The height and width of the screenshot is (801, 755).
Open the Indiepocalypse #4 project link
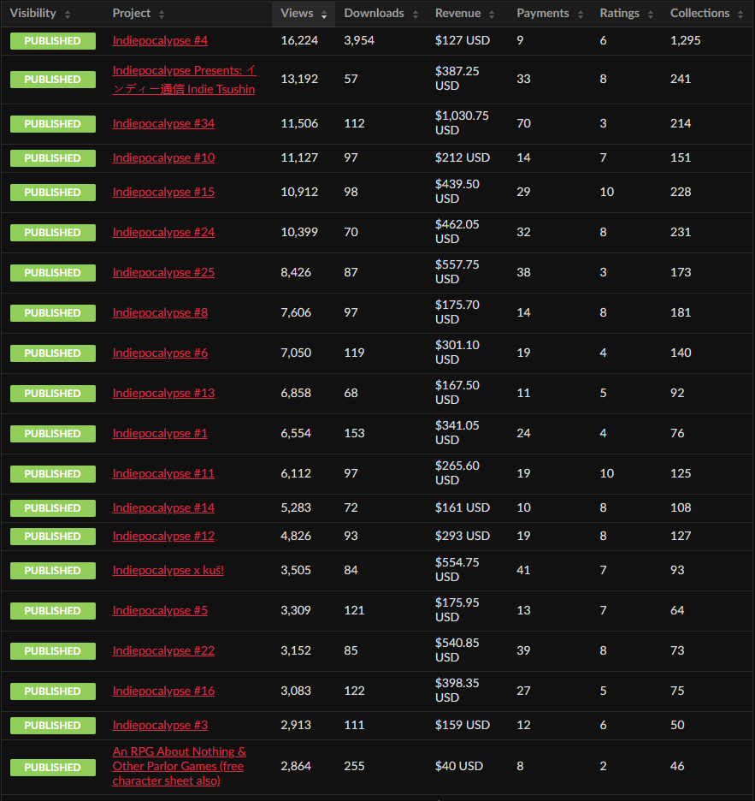point(160,40)
